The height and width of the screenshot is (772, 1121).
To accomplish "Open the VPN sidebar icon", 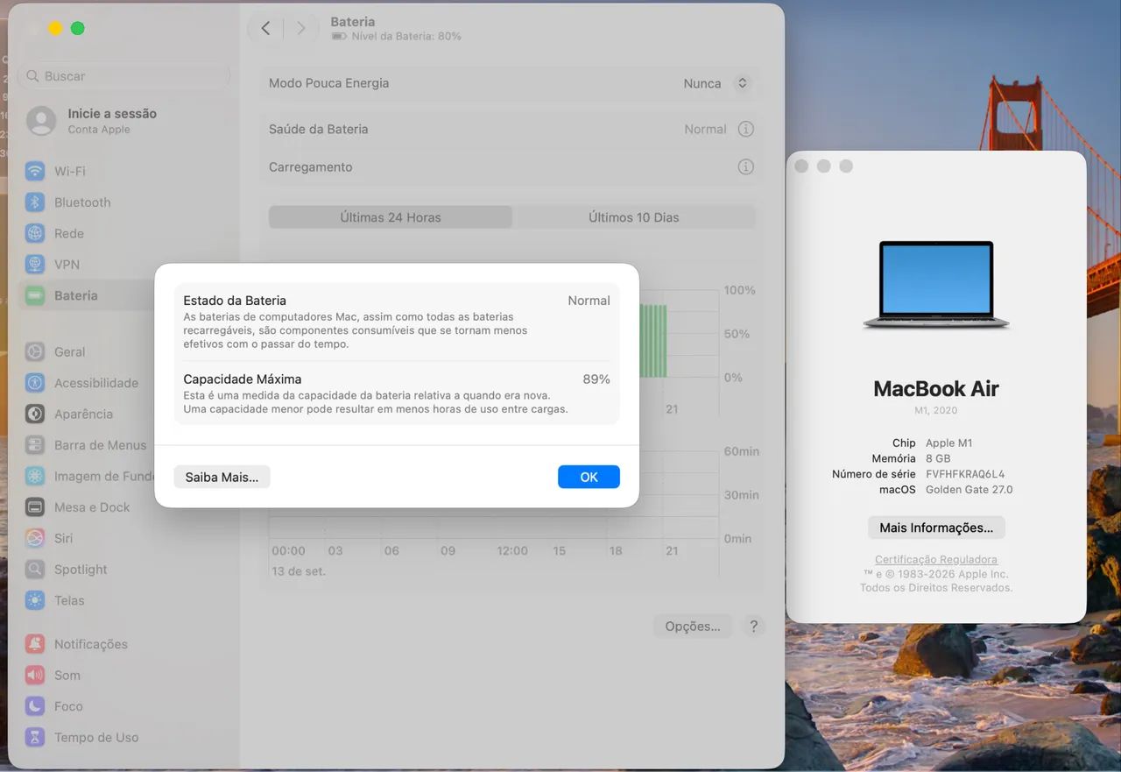I will click(35, 265).
